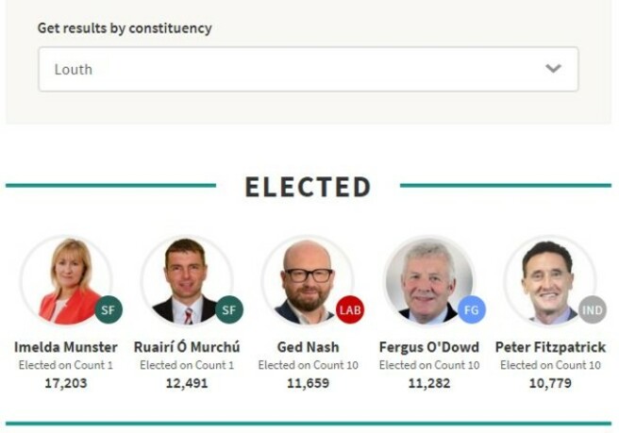This screenshot has width=619, height=433.
Task: Click Fergus O'Dowd's FG party badge
Action: (x=472, y=309)
